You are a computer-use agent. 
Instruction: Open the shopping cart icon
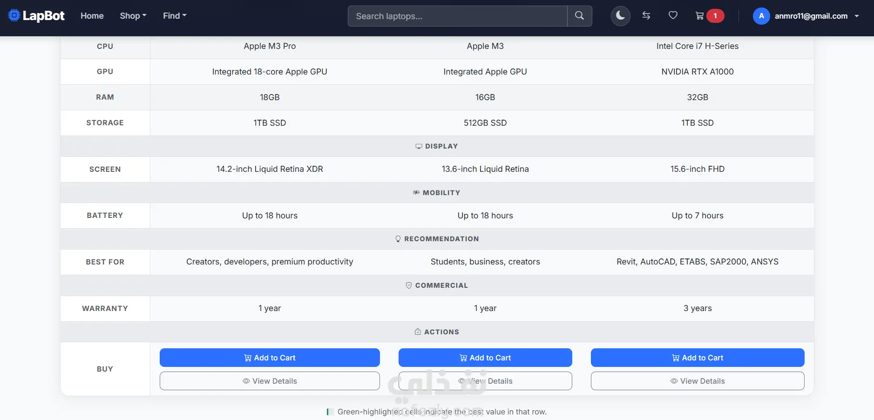click(x=699, y=16)
